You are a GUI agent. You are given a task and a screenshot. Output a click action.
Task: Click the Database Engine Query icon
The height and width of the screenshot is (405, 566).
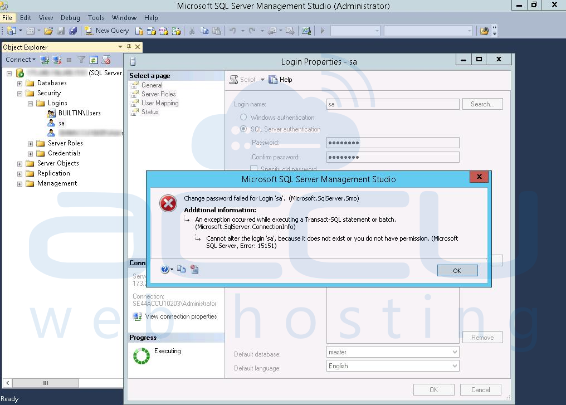tap(139, 31)
